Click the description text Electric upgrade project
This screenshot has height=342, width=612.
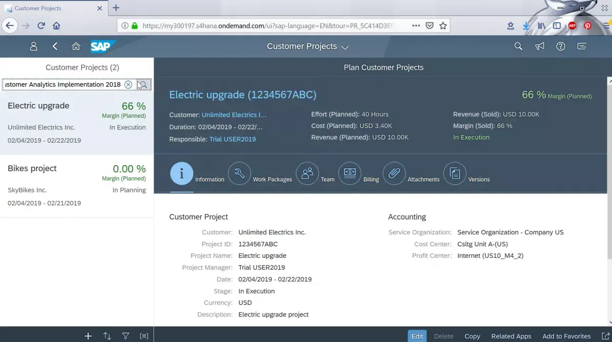pos(273,314)
